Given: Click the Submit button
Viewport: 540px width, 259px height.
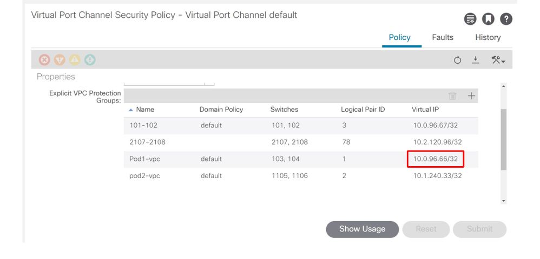Looking at the screenshot, I should tap(479, 229).
